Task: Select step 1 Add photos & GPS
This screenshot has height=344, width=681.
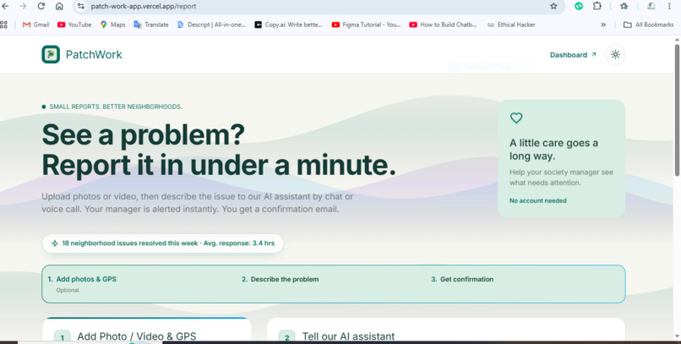Action: click(x=82, y=279)
